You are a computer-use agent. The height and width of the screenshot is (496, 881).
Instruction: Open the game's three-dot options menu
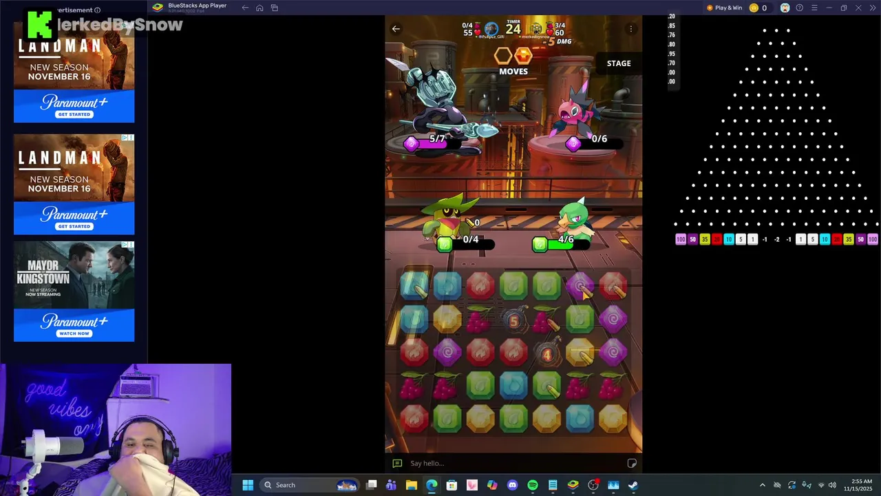[x=631, y=29]
